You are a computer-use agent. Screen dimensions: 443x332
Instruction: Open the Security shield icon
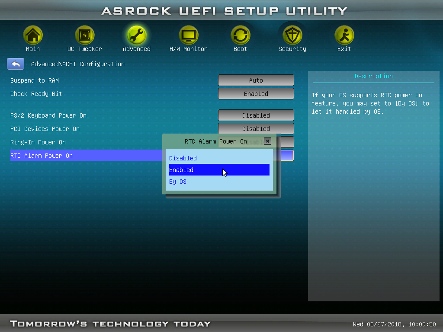pos(292,35)
